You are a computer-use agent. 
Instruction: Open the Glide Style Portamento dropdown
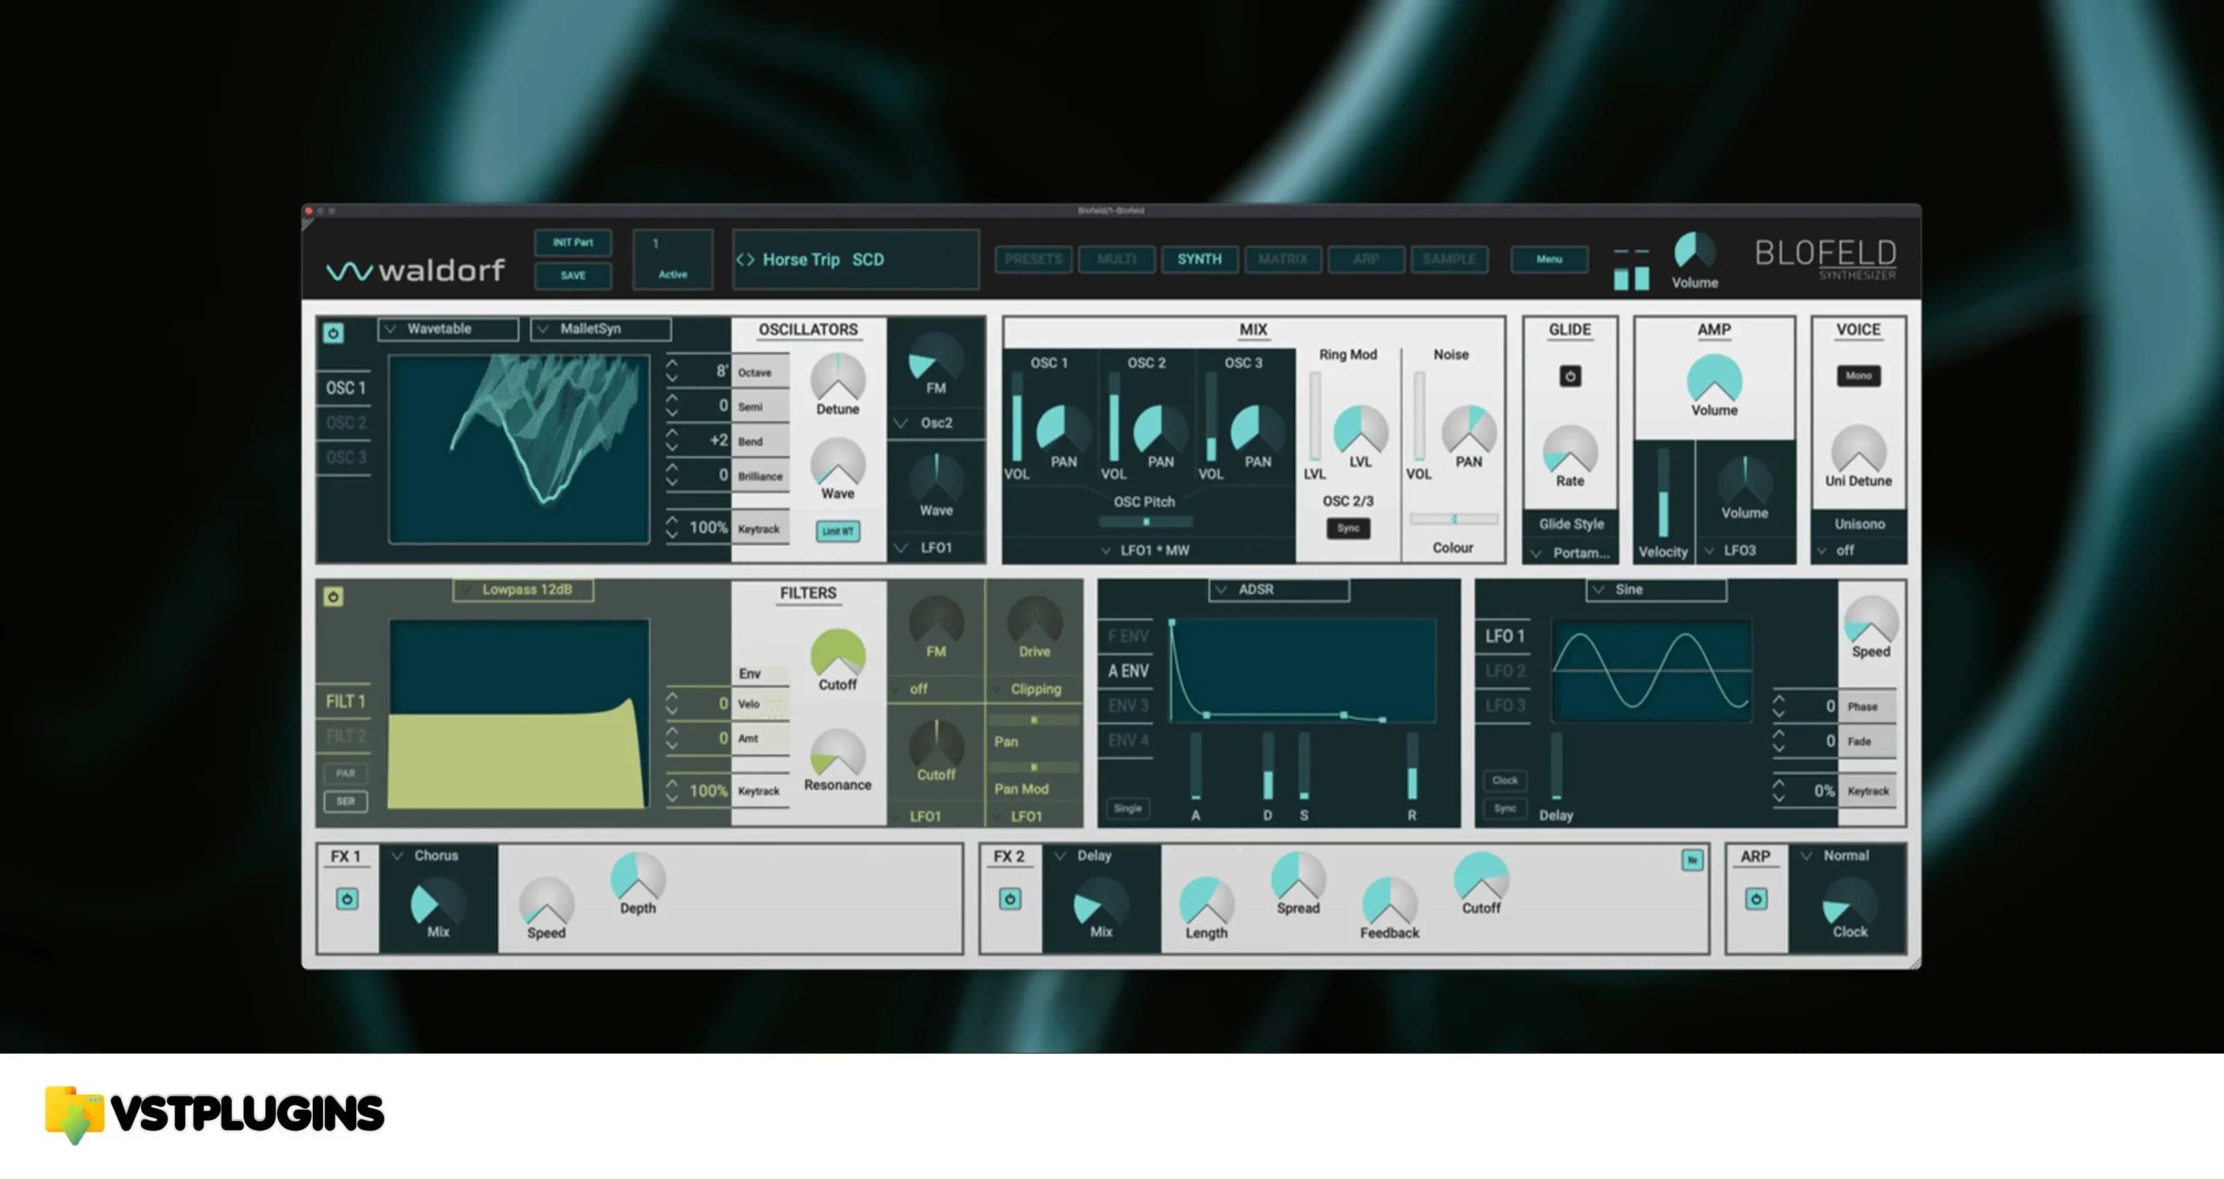1570,553
